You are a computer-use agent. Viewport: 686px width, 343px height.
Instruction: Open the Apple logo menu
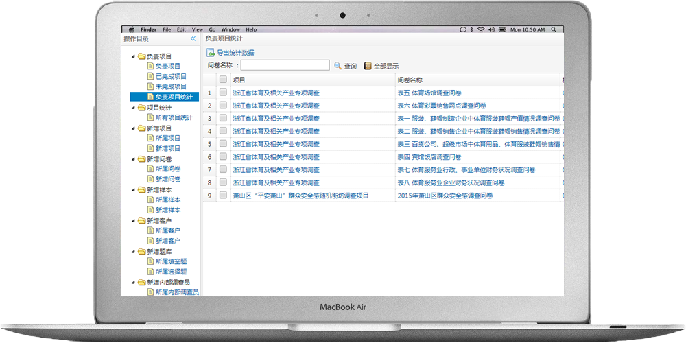point(131,29)
